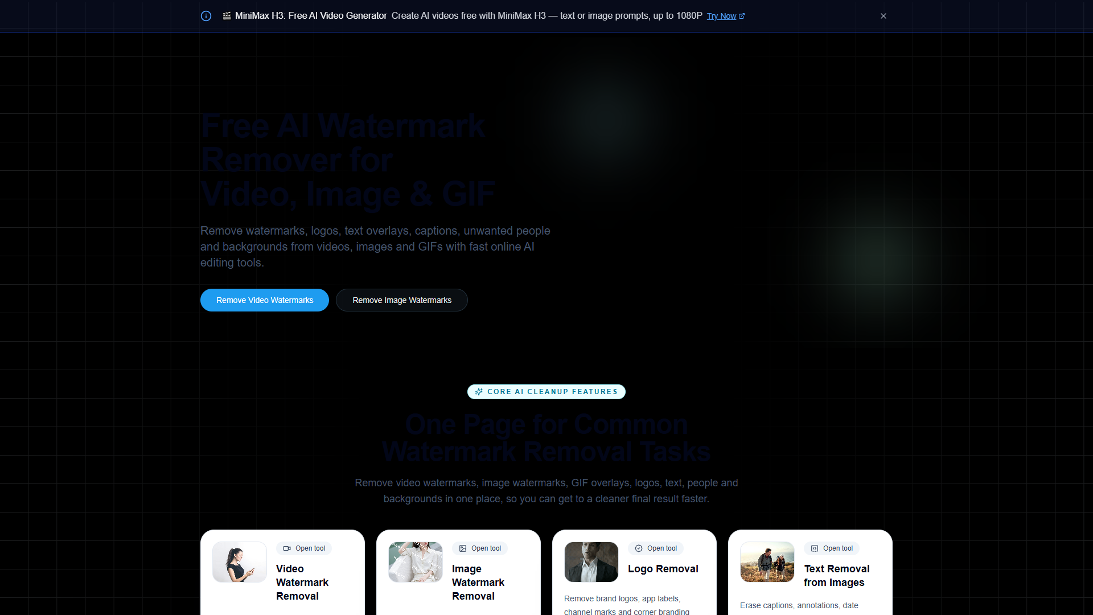Click checkmark badge icon in Logo Removal card

coord(639,548)
